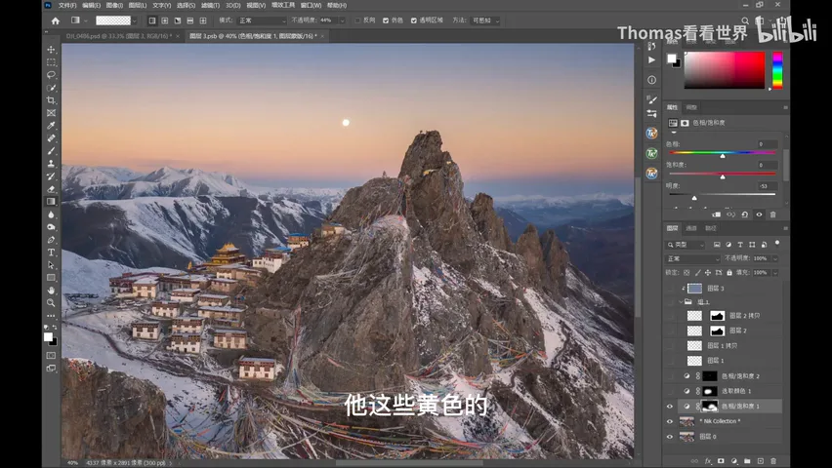Collapse the 组 1 group
Image resolution: width=832 pixels, height=468 pixels.
[x=681, y=302]
